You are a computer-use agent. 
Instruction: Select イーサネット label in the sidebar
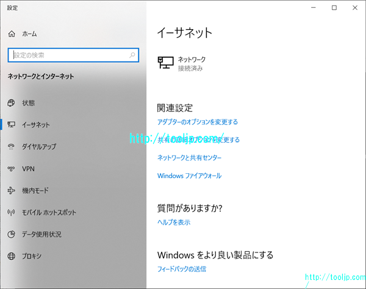coord(36,125)
